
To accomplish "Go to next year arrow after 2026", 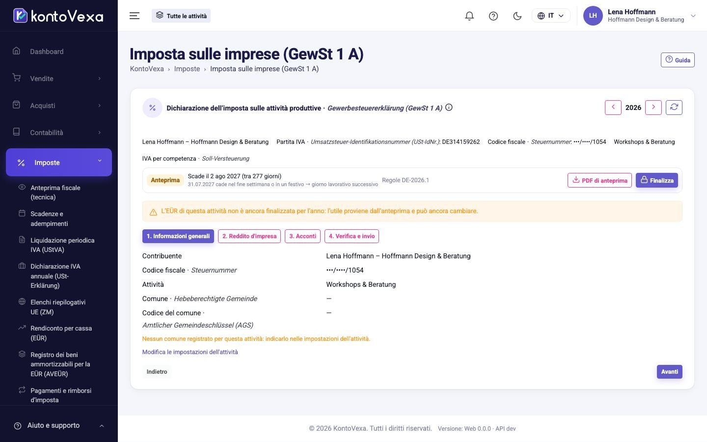I will coord(653,108).
